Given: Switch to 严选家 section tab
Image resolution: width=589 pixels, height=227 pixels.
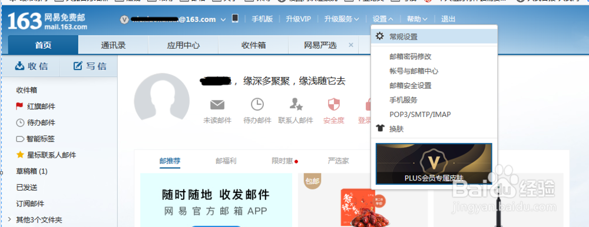Looking at the screenshot, I should tap(338, 161).
